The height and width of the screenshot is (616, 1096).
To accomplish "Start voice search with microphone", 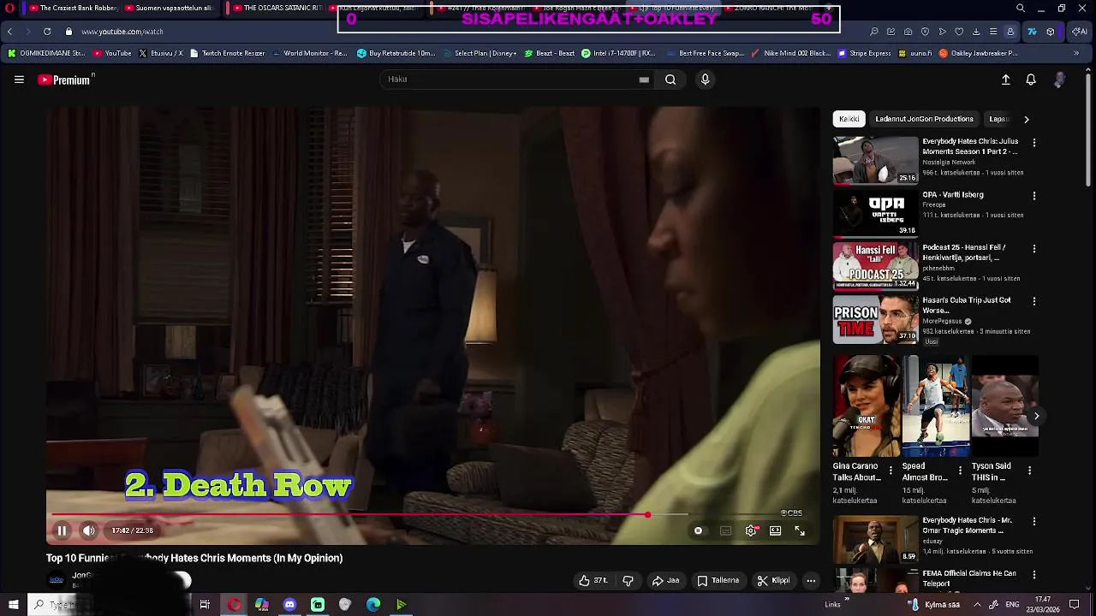I will [x=705, y=80].
